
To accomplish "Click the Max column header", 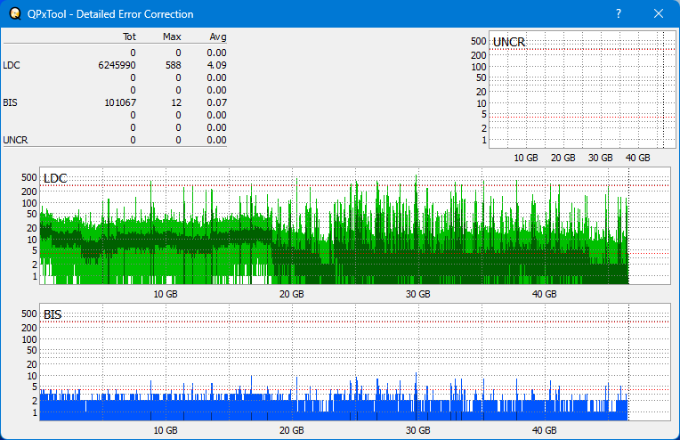I will pos(172,37).
